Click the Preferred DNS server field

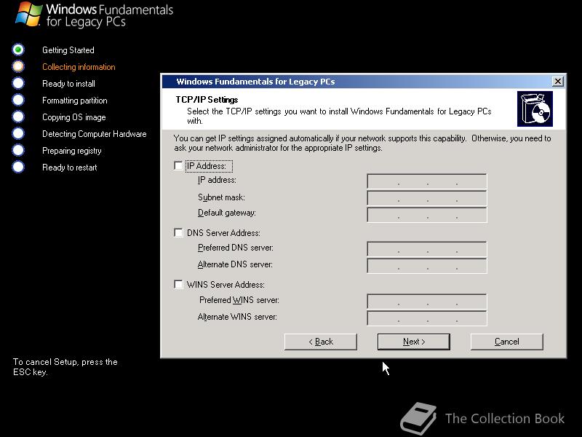tap(427, 249)
